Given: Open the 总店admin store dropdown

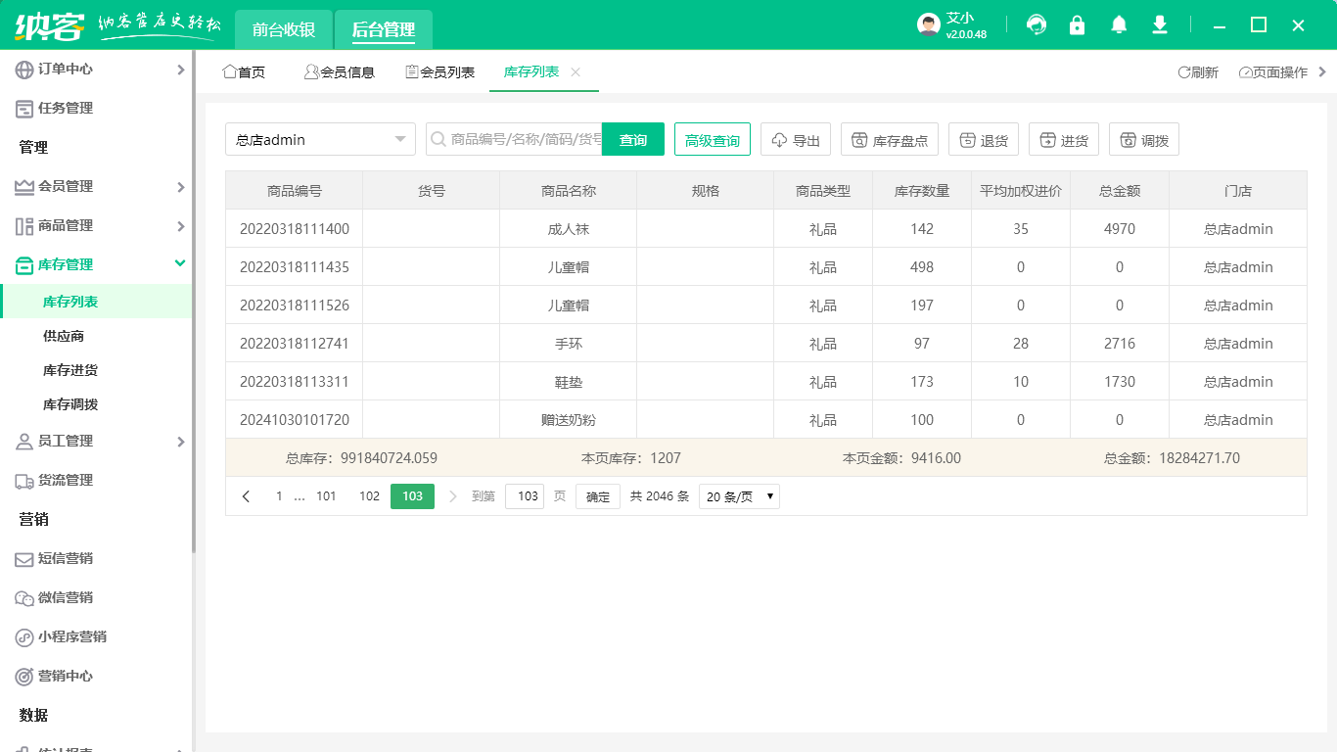Looking at the screenshot, I should click(x=320, y=140).
